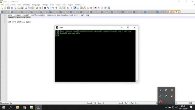Click the first editor line starting with lynx

(48, 15)
